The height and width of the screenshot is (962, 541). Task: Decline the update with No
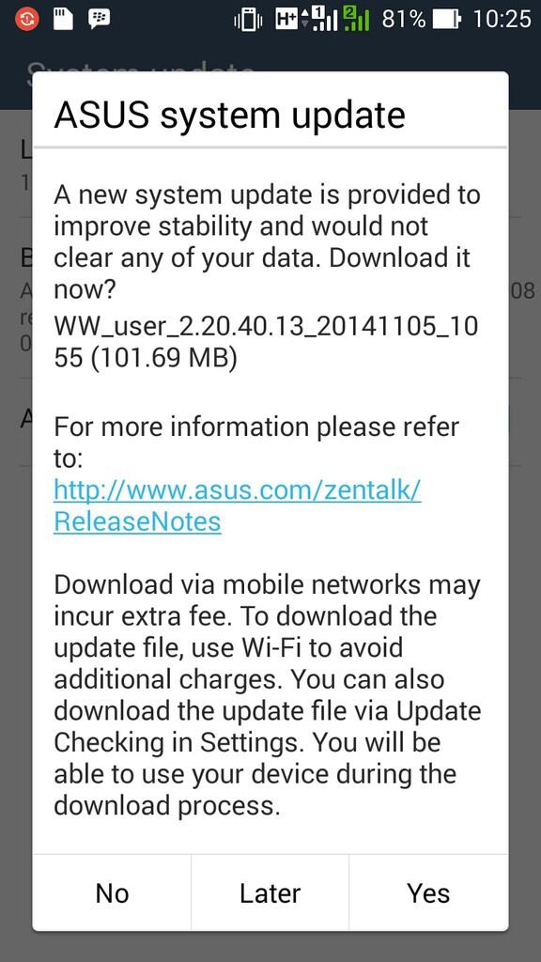coord(112,892)
